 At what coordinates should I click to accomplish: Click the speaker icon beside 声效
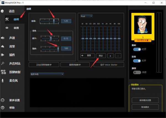coord(2,38)
